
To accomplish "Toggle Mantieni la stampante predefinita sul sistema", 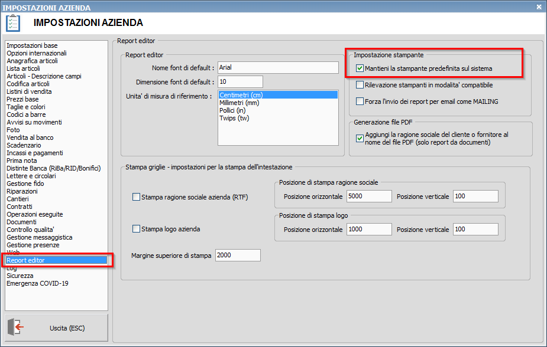I will [360, 68].
